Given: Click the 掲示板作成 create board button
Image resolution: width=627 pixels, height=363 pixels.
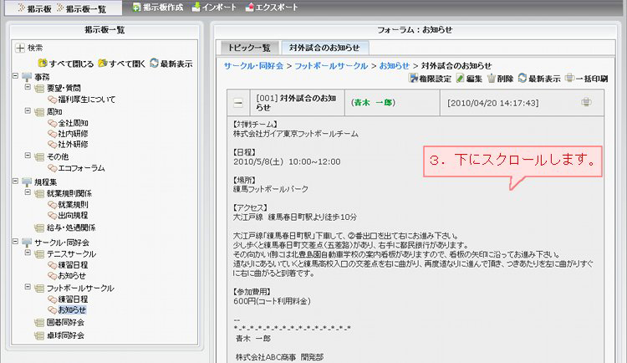Looking at the screenshot, I should (x=157, y=8).
